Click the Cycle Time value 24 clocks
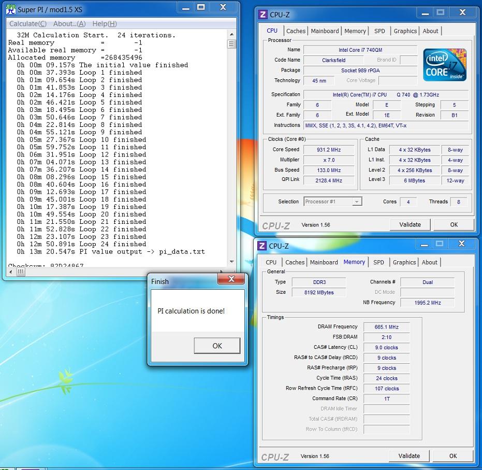The width and height of the screenshot is (482, 470). 386,378
